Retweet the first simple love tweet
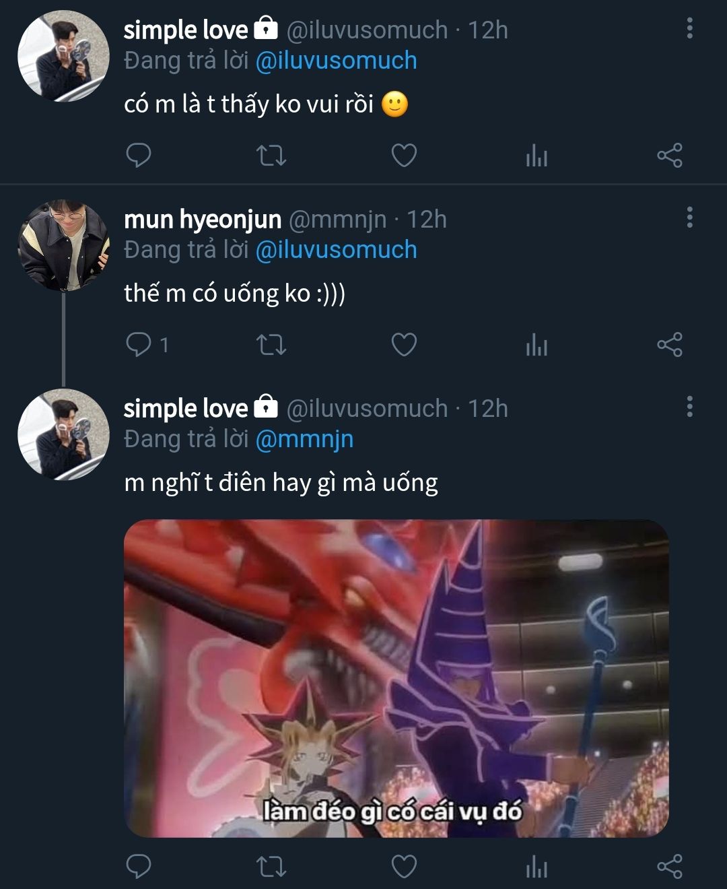Viewport: 727px width, 889px height. coord(271,156)
